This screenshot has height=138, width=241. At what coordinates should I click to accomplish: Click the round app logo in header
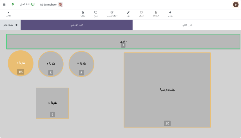point(236,5)
